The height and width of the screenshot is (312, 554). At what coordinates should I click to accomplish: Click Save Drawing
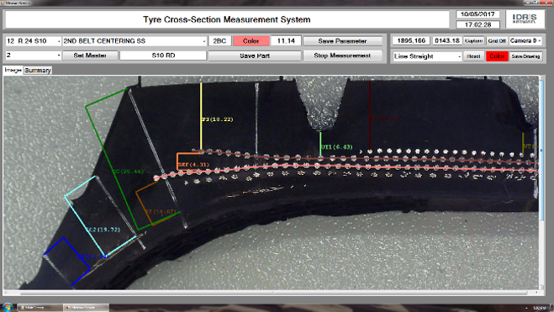(x=525, y=56)
